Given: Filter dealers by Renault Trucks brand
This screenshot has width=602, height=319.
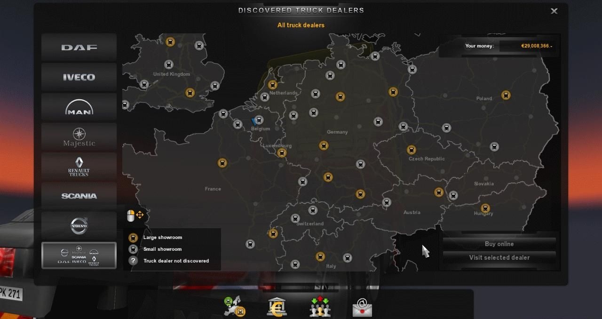Looking at the screenshot, I should tap(79, 166).
